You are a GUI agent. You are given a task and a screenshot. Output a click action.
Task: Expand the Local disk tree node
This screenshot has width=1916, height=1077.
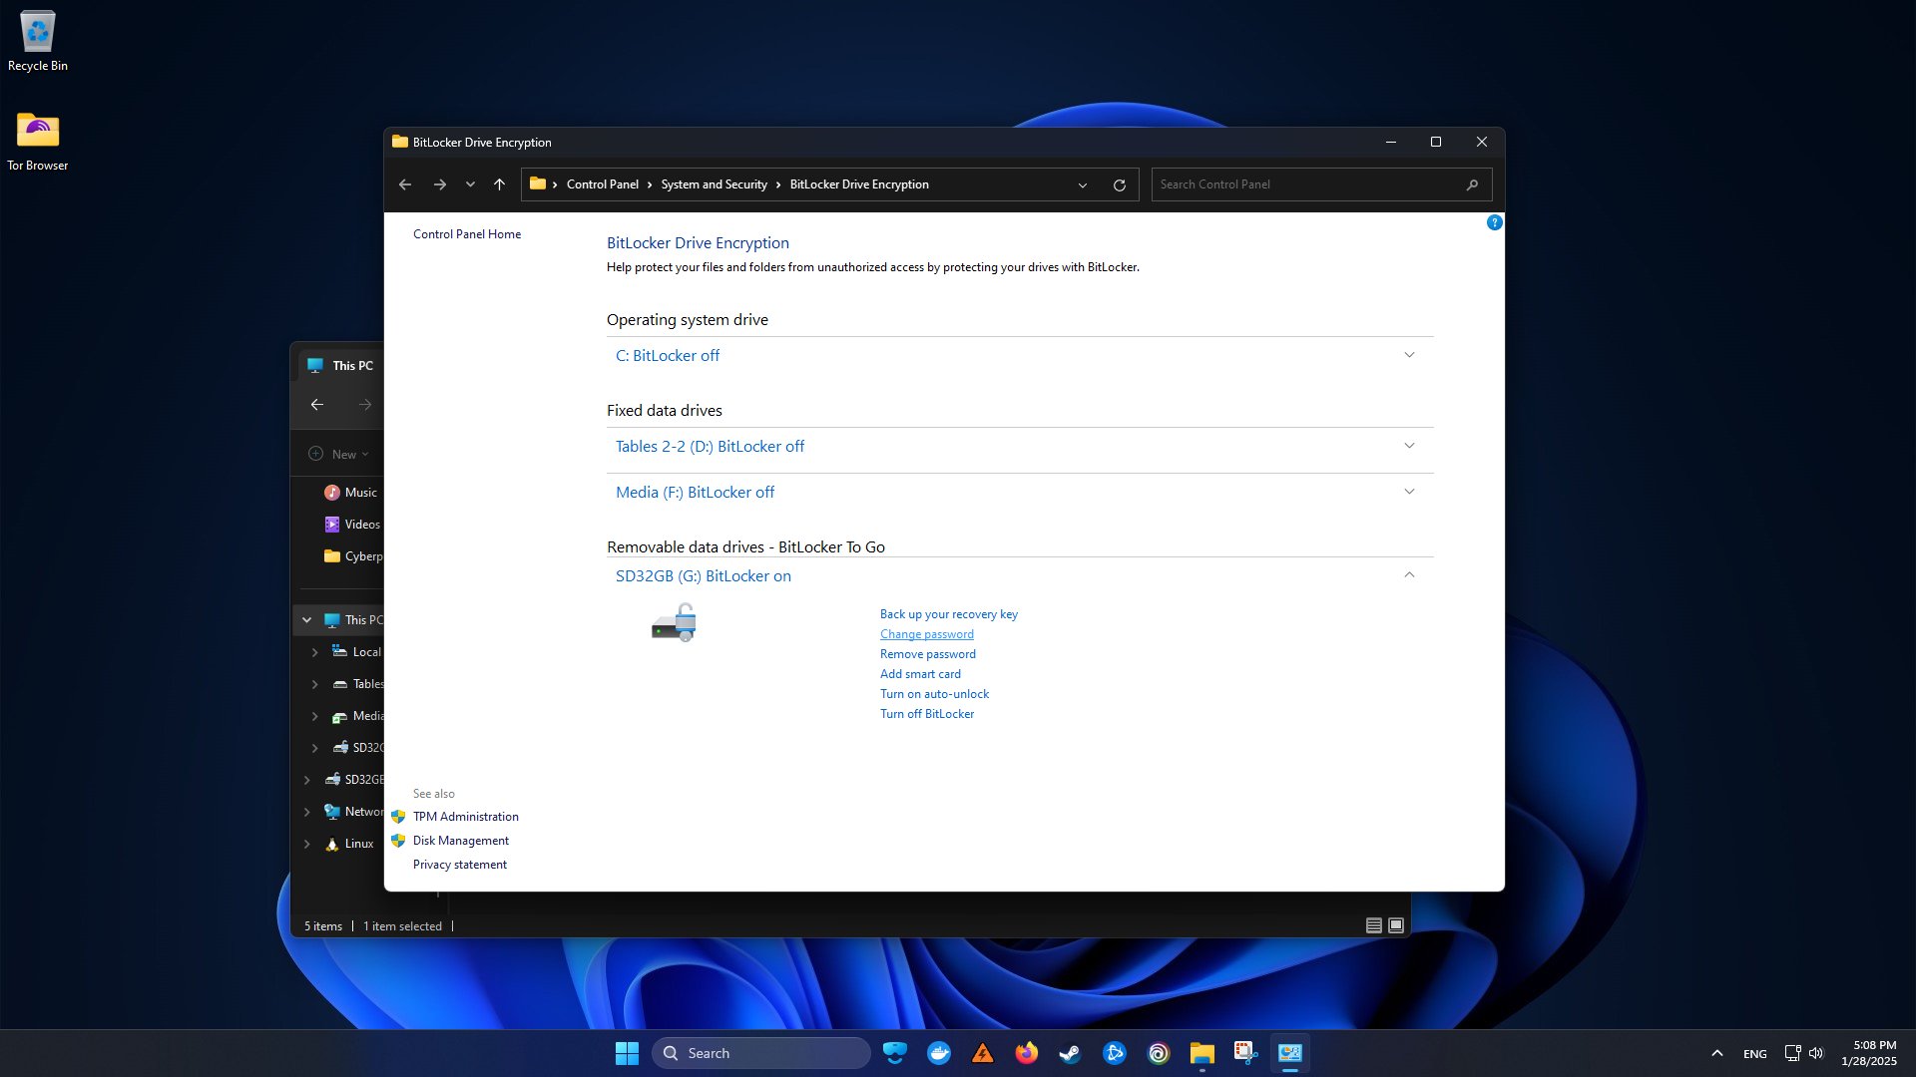click(x=314, y=652)
